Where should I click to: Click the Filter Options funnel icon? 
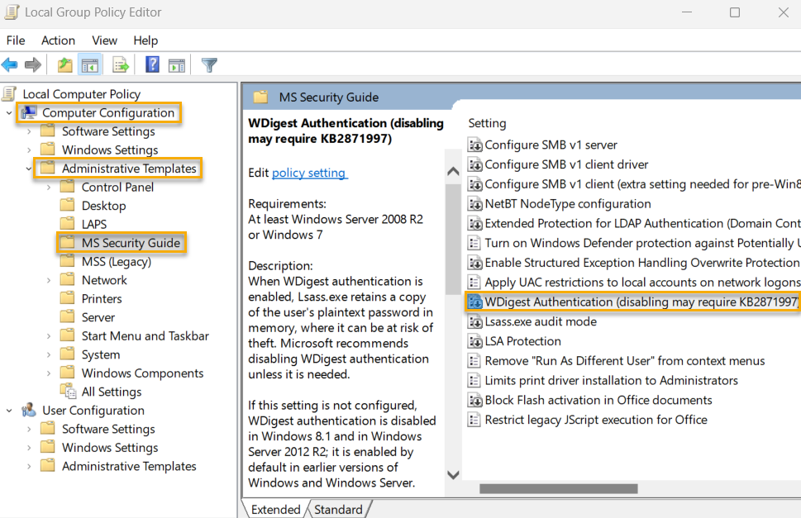point(210,64)
